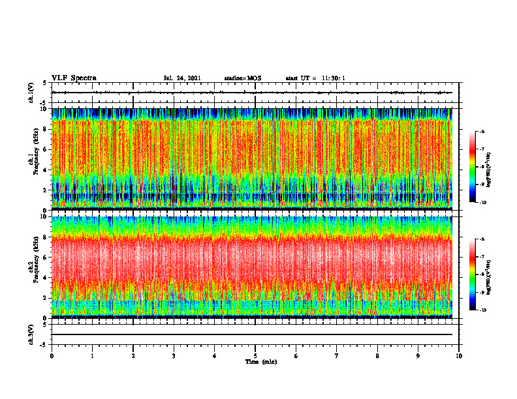Click time-axis tick label "2"
Viewport: 517px width, 399px height.
click(133, 356)
